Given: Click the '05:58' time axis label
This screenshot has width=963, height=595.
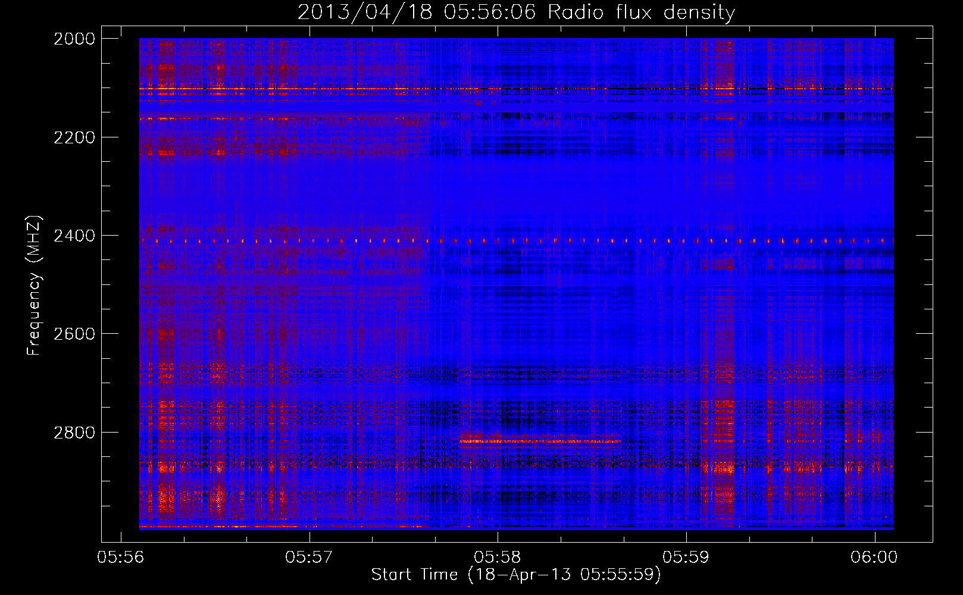Looking at the screenshot, I should coord(498,557).
